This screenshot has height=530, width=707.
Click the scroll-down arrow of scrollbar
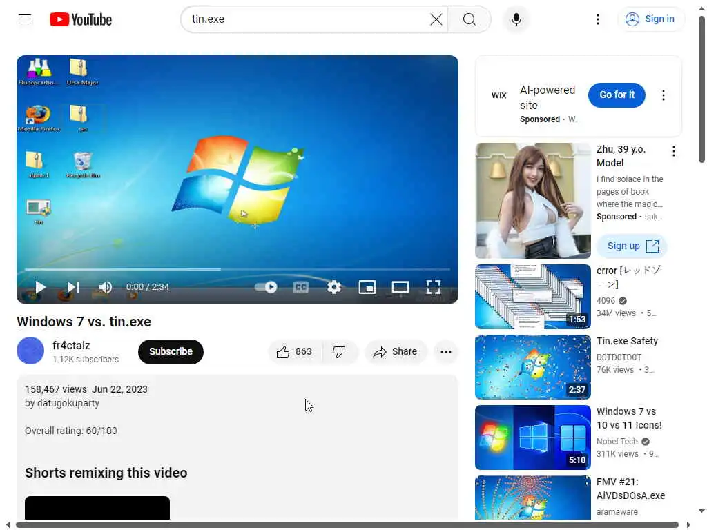[701, 511]
